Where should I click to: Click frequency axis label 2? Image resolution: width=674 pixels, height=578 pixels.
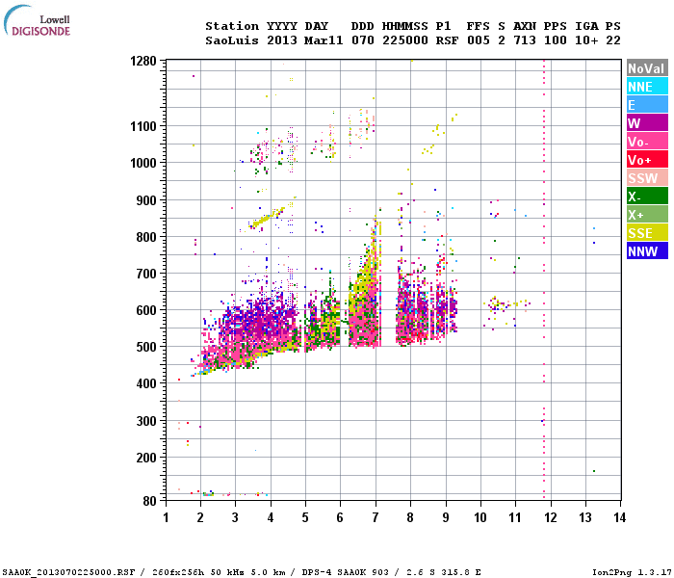pyautogui.click(x=200, y=517)
